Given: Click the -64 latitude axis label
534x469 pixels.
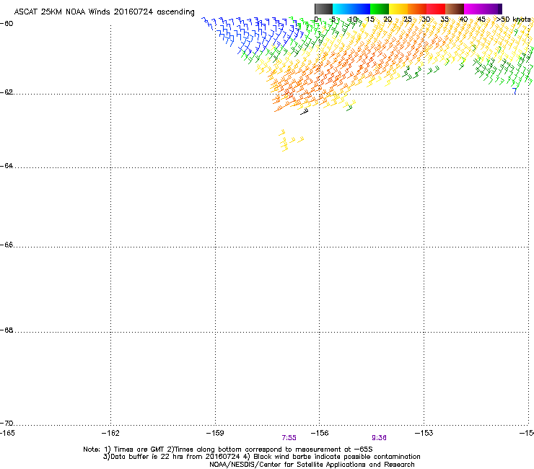Looking at the screenshot, I should point(6,166).
